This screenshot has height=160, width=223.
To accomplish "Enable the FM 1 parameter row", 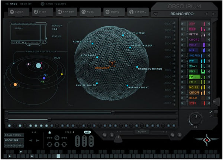I will (x=194, y=76).
